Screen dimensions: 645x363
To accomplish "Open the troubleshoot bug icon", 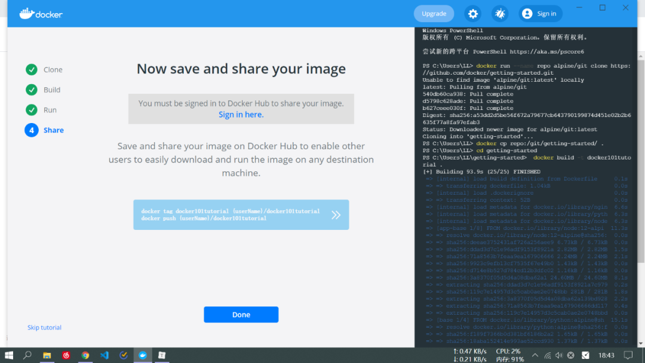I will point(500,14).
